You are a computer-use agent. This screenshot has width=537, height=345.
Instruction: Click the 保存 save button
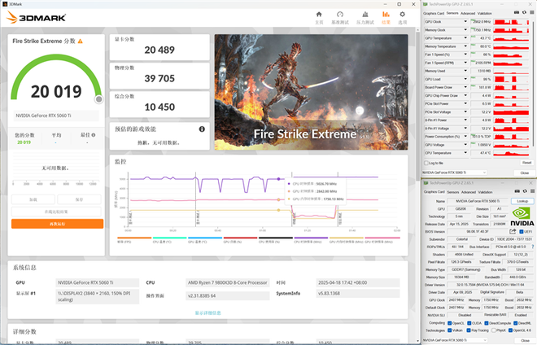pos(79,199)
